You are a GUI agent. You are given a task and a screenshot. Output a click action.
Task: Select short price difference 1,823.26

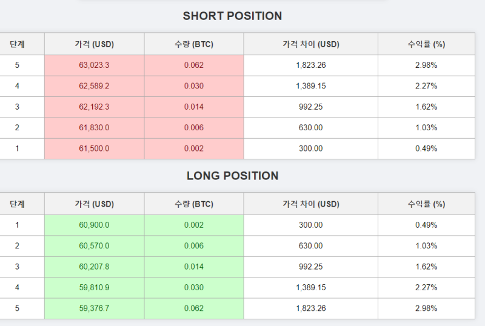tap(311, 65)
